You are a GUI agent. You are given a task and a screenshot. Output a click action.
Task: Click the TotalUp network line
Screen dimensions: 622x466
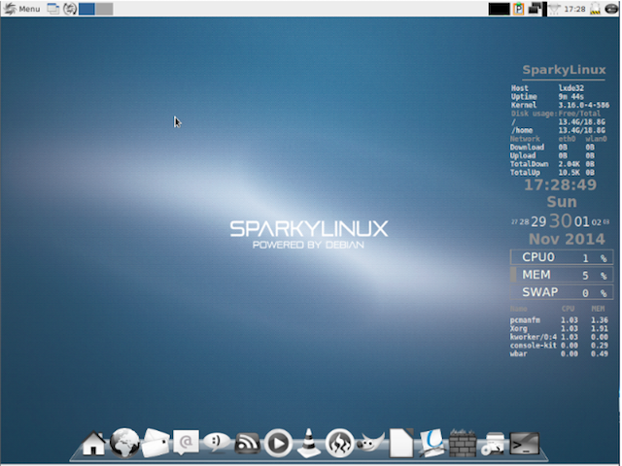click(552, 173)
